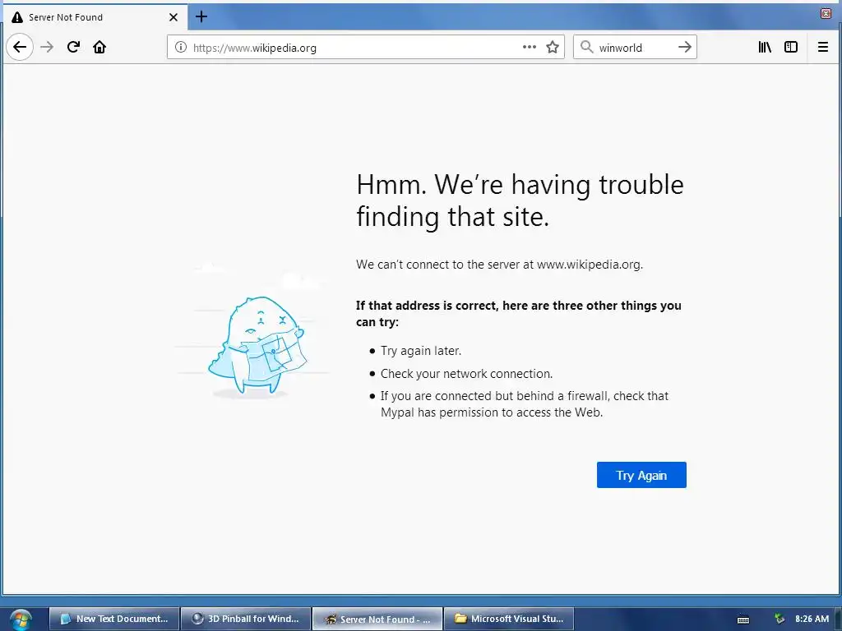This screenshot has height=631, width=842.
Task: Submit the winworld search with arrow
Action: click(x=685, y=47)
